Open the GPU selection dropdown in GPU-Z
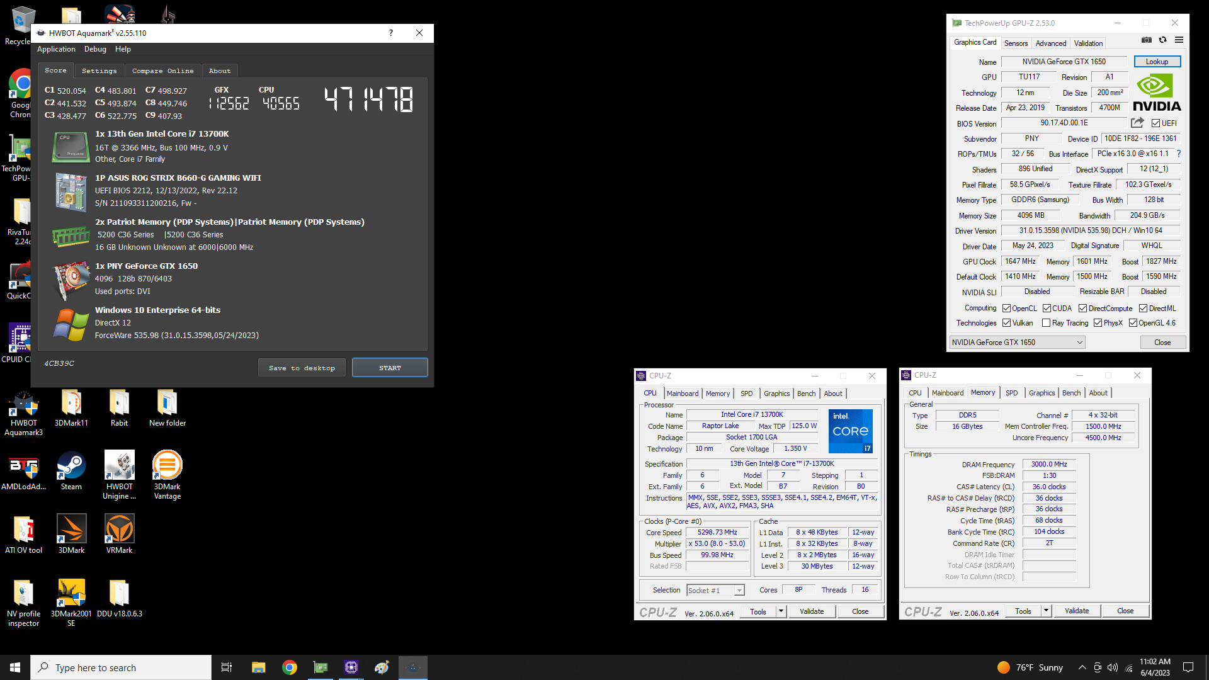Image resolution: width=1209 pixels, height=680 pixels. [x=1017, y=343]
